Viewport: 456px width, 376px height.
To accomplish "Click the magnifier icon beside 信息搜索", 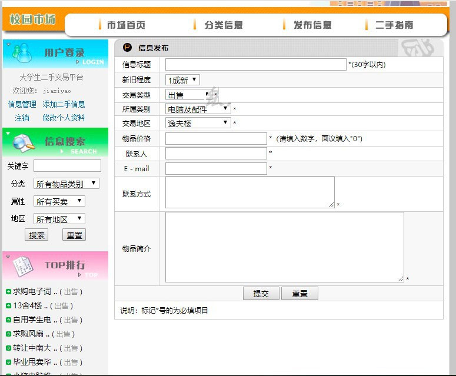I will pyautogui.click(x=24, y=142).
